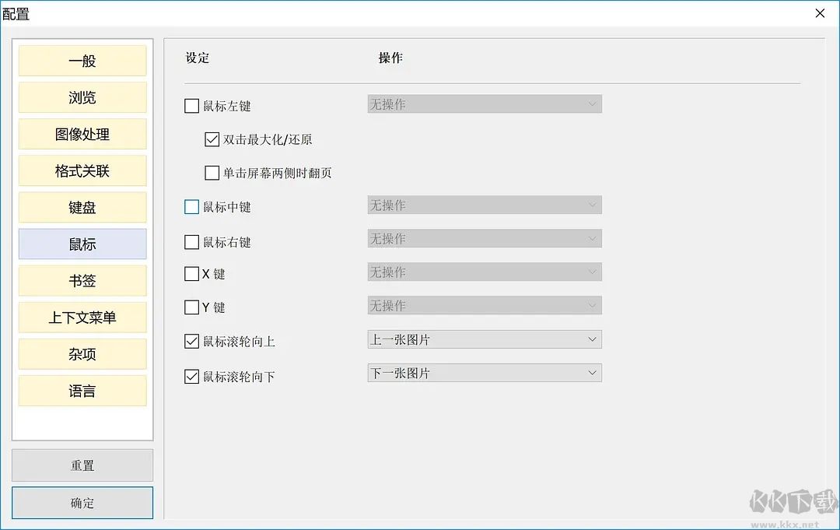Image resolution: width=840 pixels, height=530 pixels.
Task: Open the 格式关联 (Format Association) settings
Action: point(82,170)
